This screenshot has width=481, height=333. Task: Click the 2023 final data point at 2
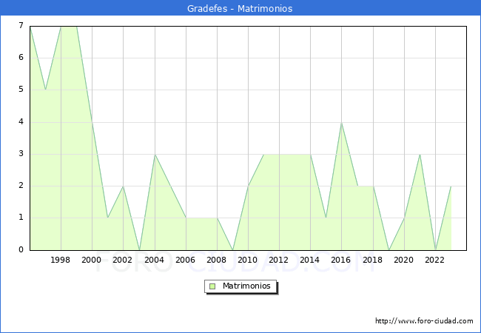tap(451, 186)
